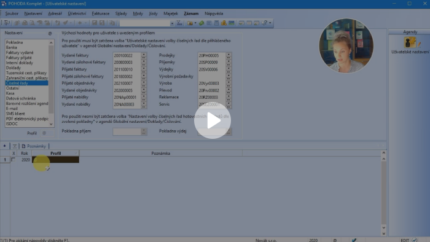The image size is (430, 242).
Task: Click the small icon beside Nastavení header
Action: [50, 33]
